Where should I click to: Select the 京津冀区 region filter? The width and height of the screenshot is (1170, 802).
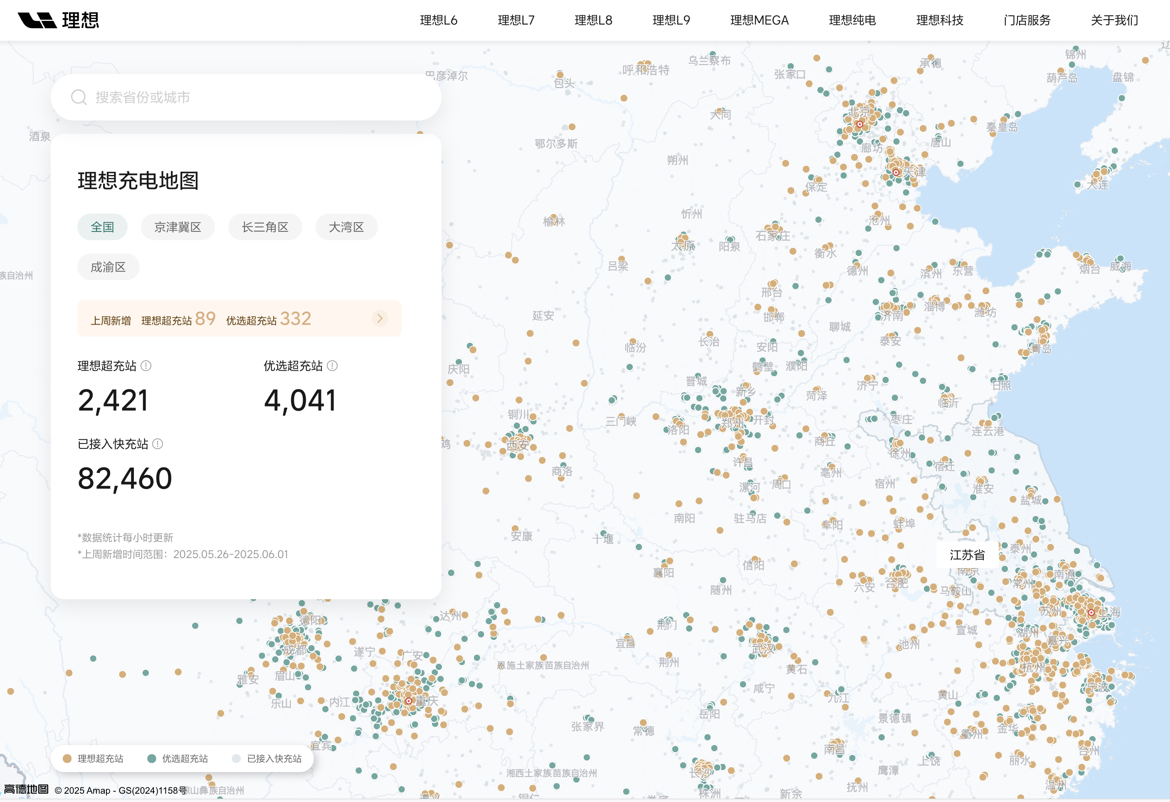[x=178, y=227]
